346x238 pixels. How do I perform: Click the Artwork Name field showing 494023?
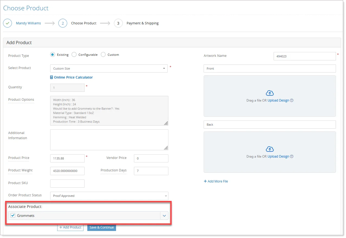pyautogui.click(x=305, y=56)
